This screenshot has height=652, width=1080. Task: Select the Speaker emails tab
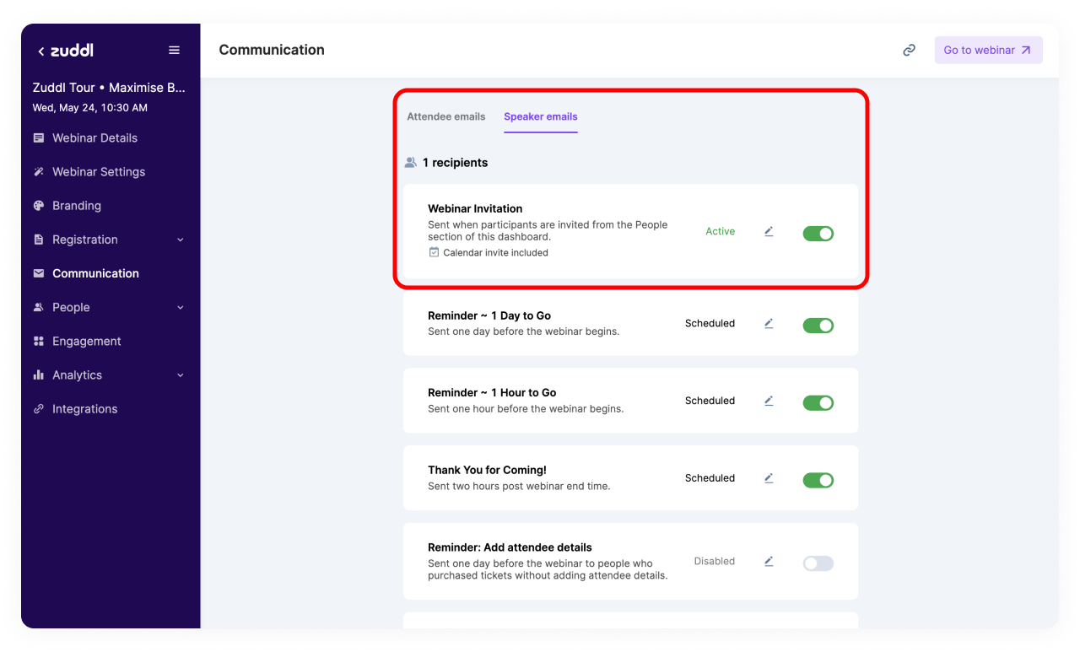540,116
